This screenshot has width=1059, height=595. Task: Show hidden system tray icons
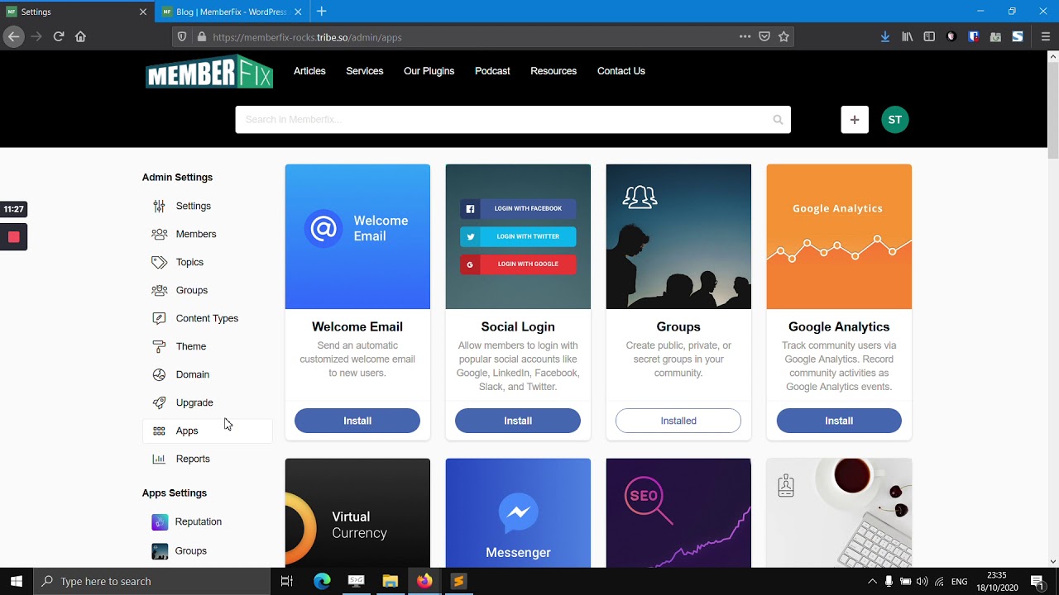(872, 581)
